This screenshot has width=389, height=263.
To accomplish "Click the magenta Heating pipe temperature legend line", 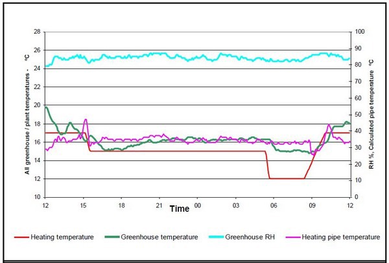I will [290, 237].
